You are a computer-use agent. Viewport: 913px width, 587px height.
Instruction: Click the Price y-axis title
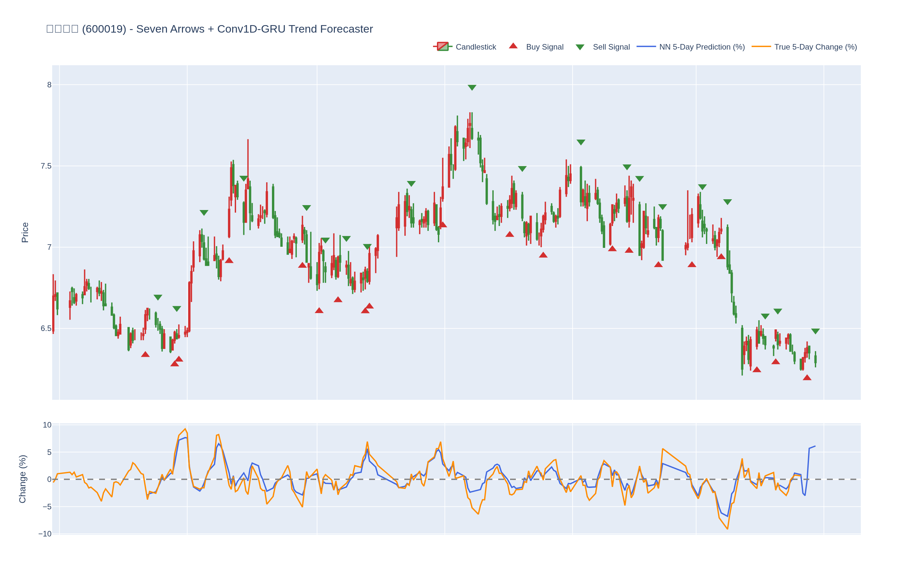[25, 233]
